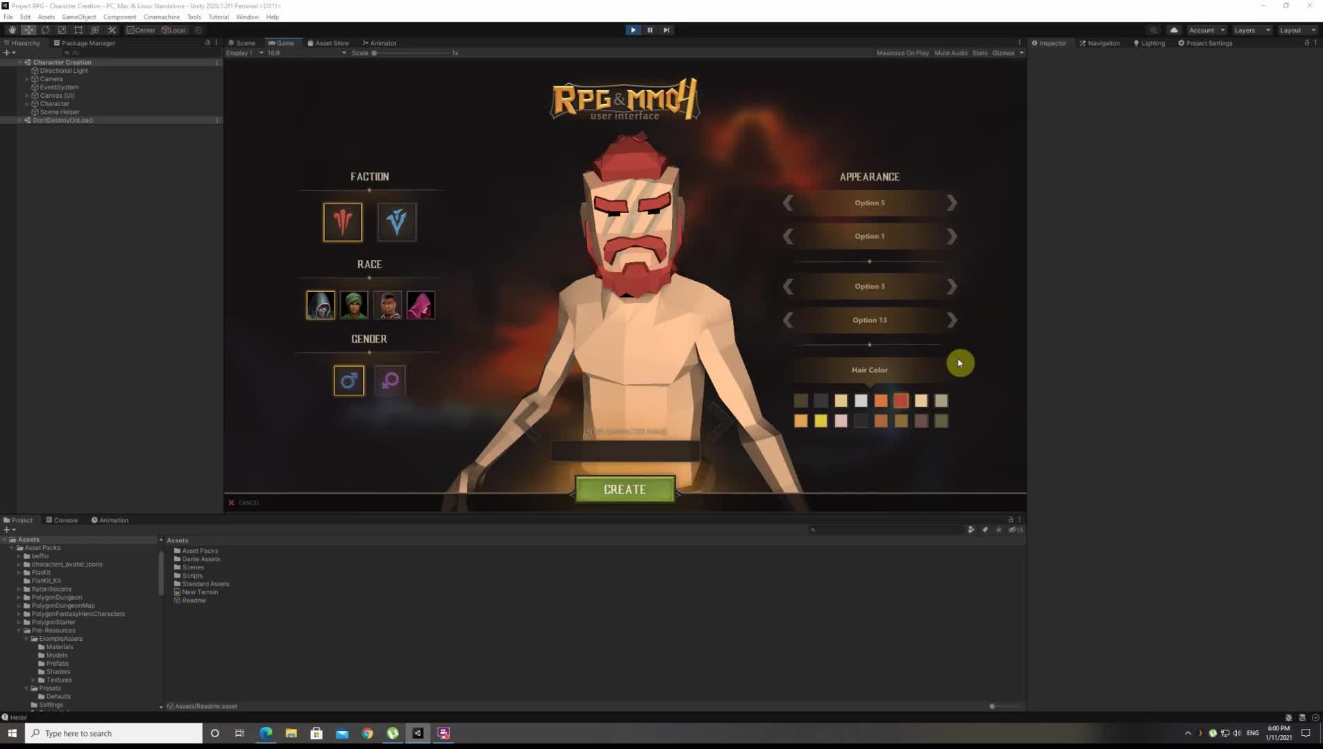Screen dimensions: 1323x749
Task: Open the Display 1 dropdown
Action: click(x=242, y=53)
